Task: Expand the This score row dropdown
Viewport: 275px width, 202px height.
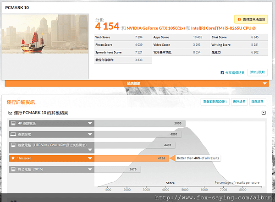Action: tap(90, 158)
